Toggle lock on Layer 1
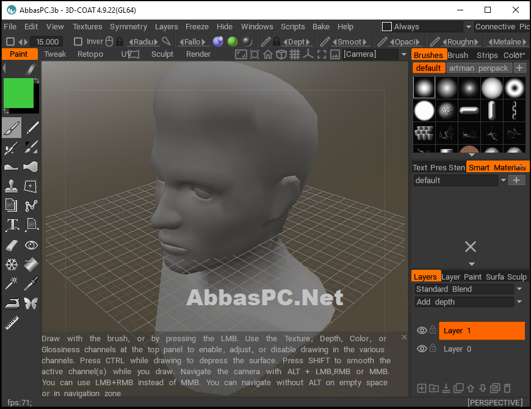Image resolution: width=531 pixels, height=409 pixels. (433, 330)
